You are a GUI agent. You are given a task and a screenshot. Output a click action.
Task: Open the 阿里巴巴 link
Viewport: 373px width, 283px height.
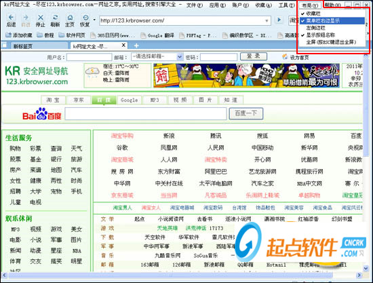point(216,172)
